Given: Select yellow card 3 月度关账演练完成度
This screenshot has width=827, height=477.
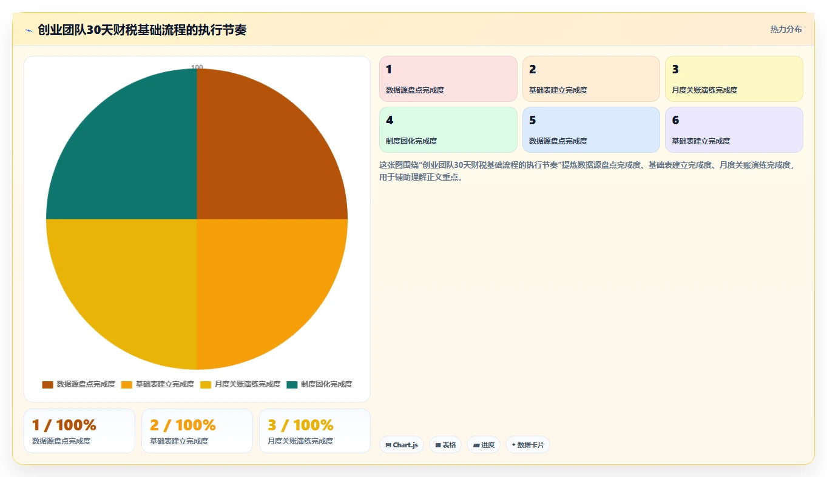Looking at the screenshot, I should (x=734, y=79).
